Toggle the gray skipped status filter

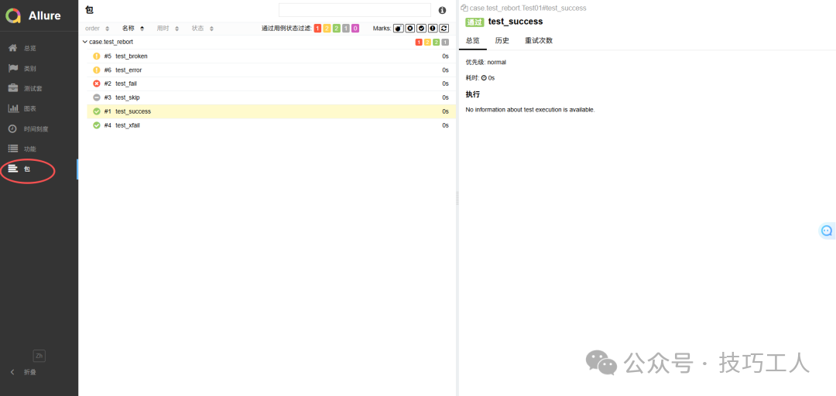[346, 29]
